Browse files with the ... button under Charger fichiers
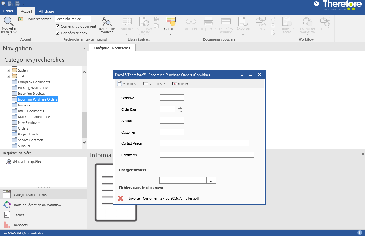 211,180
